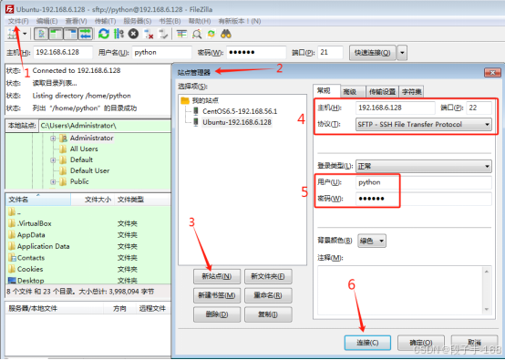Click the 删除(D) button
505x360 pixels.
coord(217,314)
